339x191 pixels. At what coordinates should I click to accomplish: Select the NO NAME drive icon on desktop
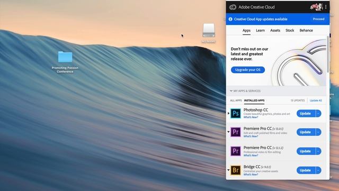pyautogui.click(x=209, y=31)
